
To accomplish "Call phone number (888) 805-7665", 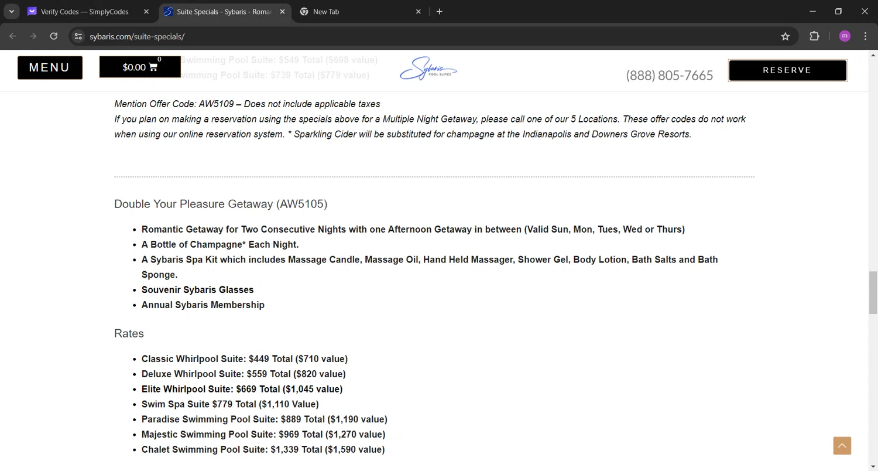I will 670,76.
